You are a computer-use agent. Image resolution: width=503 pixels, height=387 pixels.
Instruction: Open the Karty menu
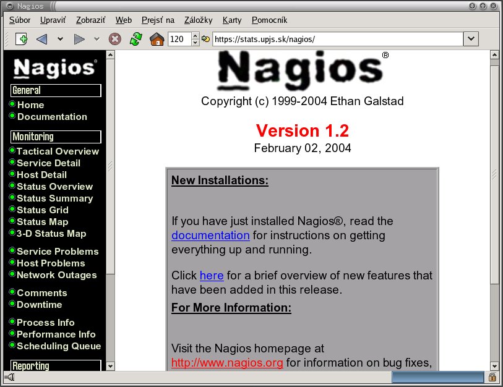tap(232, 20)
